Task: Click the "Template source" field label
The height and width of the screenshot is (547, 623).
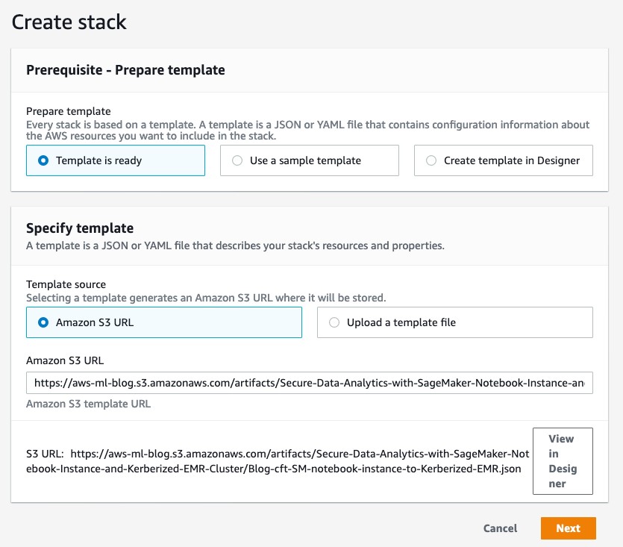Action: point(66,284)
